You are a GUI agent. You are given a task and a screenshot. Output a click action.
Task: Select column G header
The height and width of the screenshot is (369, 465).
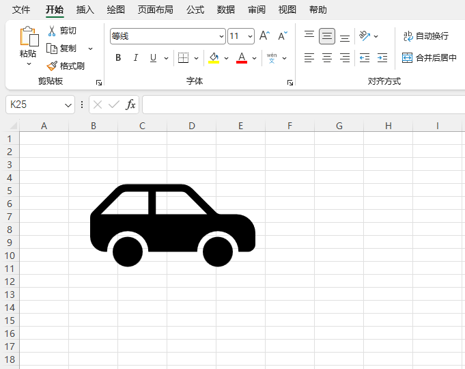click(339, 126)
